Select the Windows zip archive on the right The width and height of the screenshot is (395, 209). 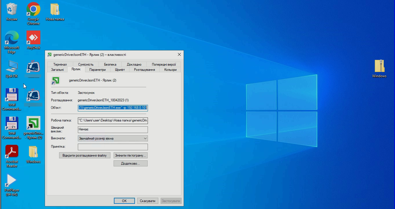tap(379, 66)
